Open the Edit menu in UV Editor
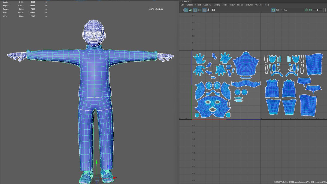327x184 pixels. [182, 5]
